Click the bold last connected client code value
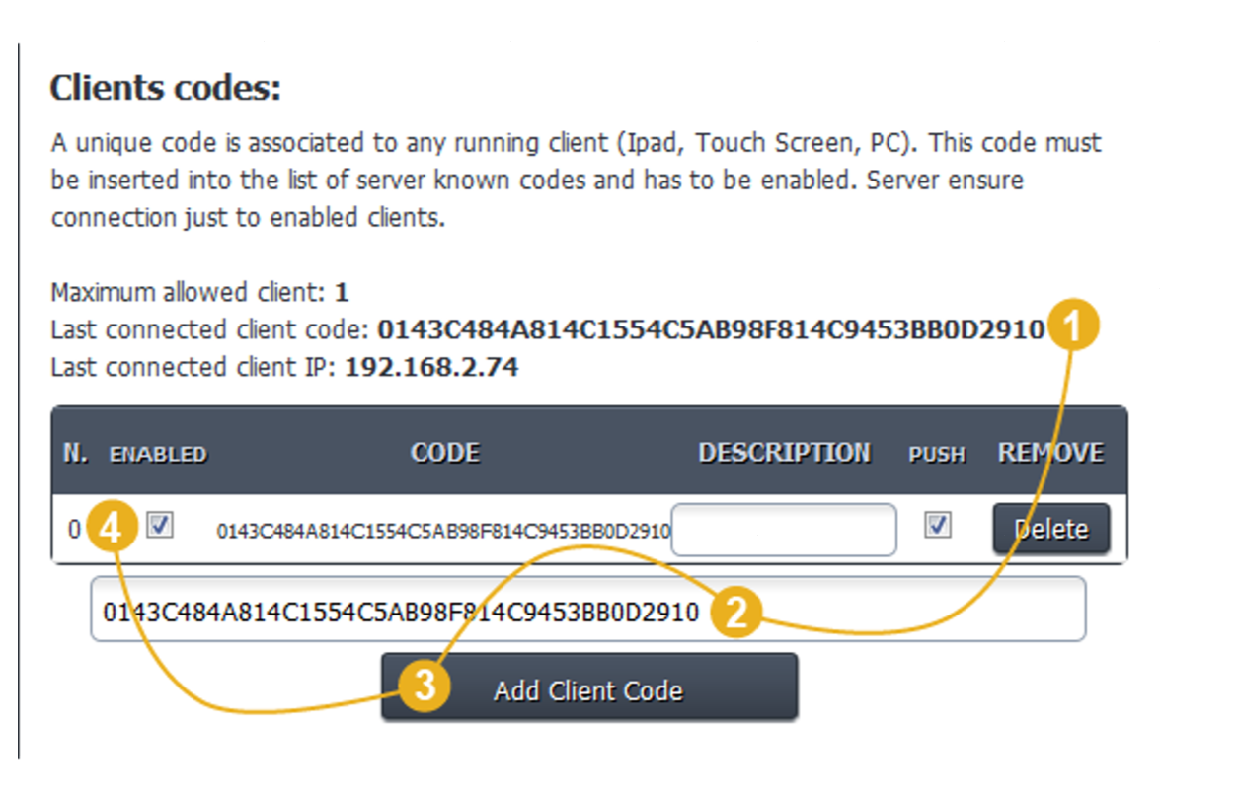The height and width of the screenshot is (796, 1237). tap(711, 329)
